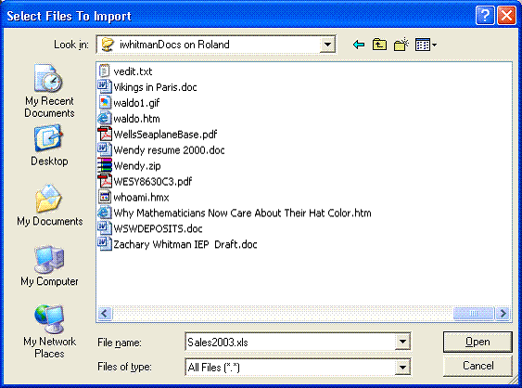The height and width of the screenshot is (388, 522).
Task: Click into the File name text field
Action: (290, 342)
